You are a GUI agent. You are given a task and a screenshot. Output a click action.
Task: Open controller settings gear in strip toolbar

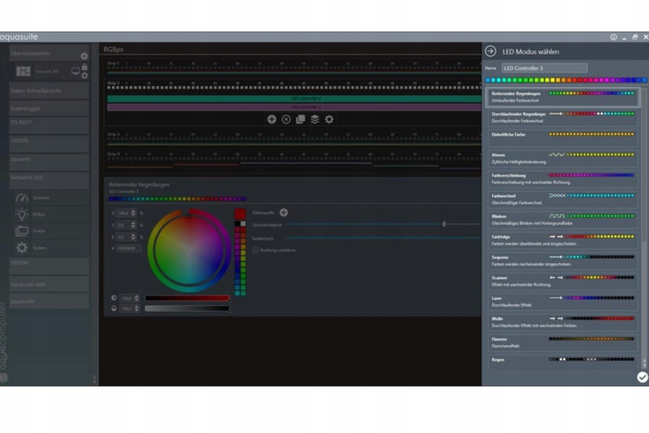(x=329, y=119)
